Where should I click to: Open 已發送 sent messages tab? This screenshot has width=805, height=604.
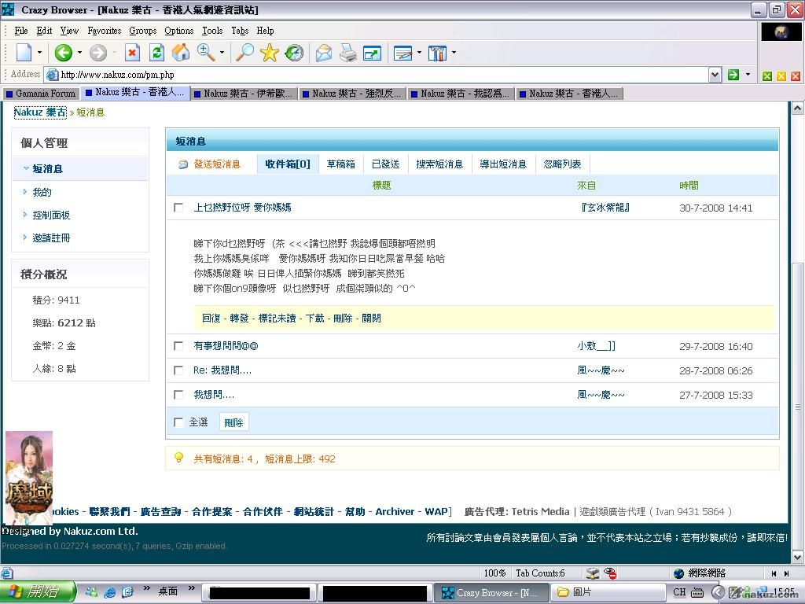click(x=385, y=164)
